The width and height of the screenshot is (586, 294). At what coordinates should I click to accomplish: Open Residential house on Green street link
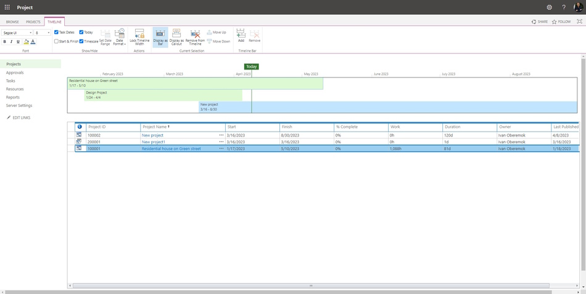pyautogui.click(x=171, y=149)
